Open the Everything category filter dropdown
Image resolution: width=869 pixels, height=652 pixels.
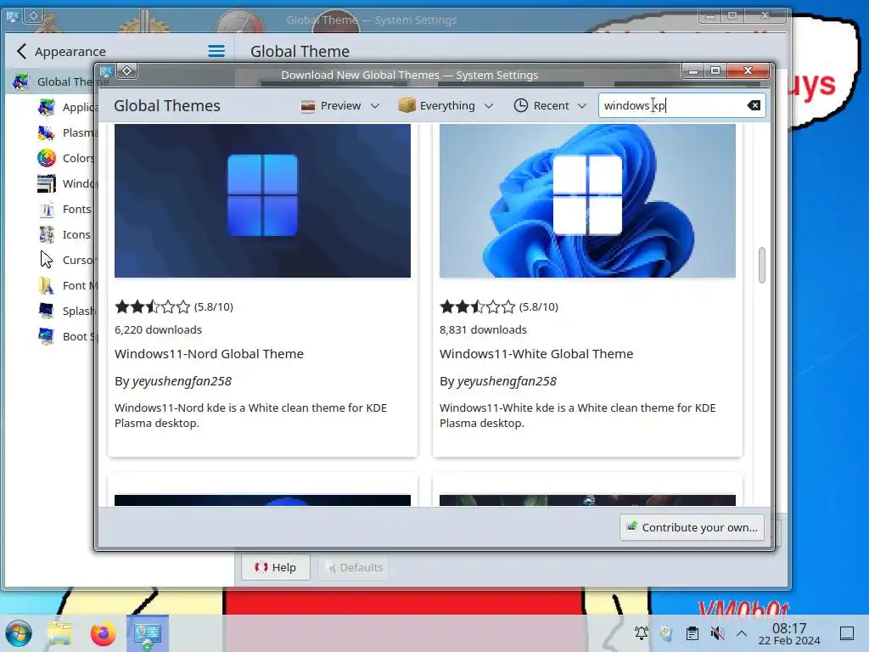pyautogui.click(x=446, y=105)
